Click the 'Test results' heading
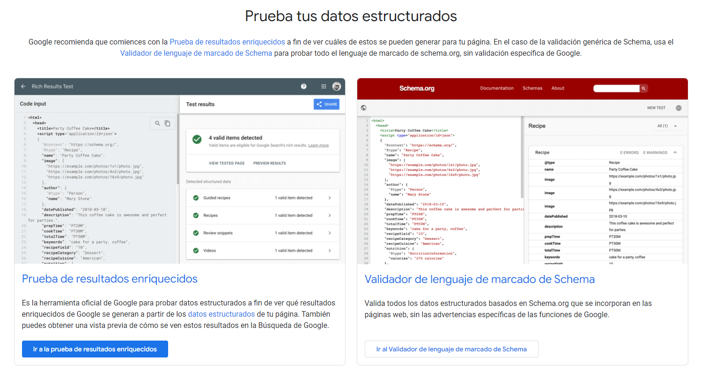708x379 pixels. click(x=200, y=104)
